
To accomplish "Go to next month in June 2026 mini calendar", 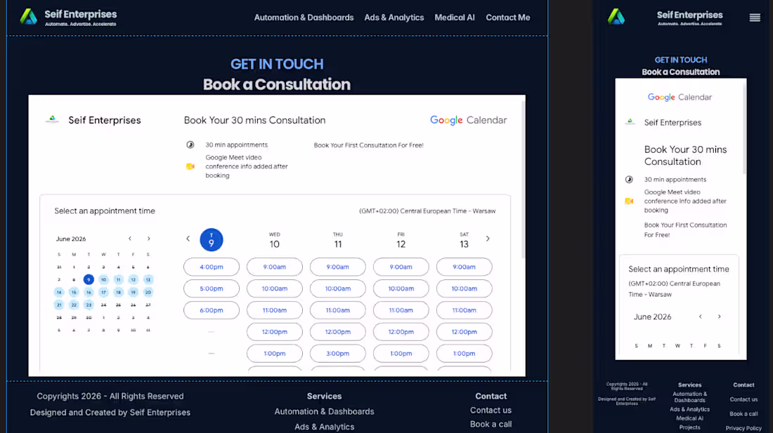I will pos(149,239).
